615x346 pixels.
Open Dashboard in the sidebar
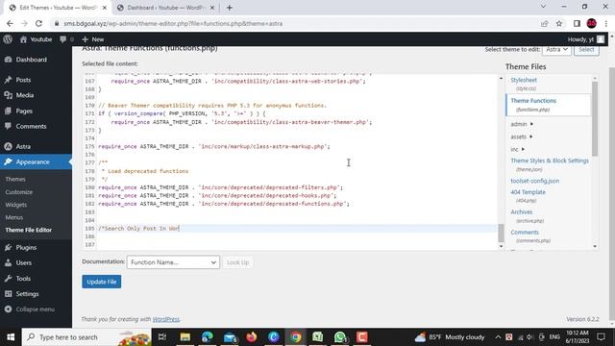click(x=32, y=60)
